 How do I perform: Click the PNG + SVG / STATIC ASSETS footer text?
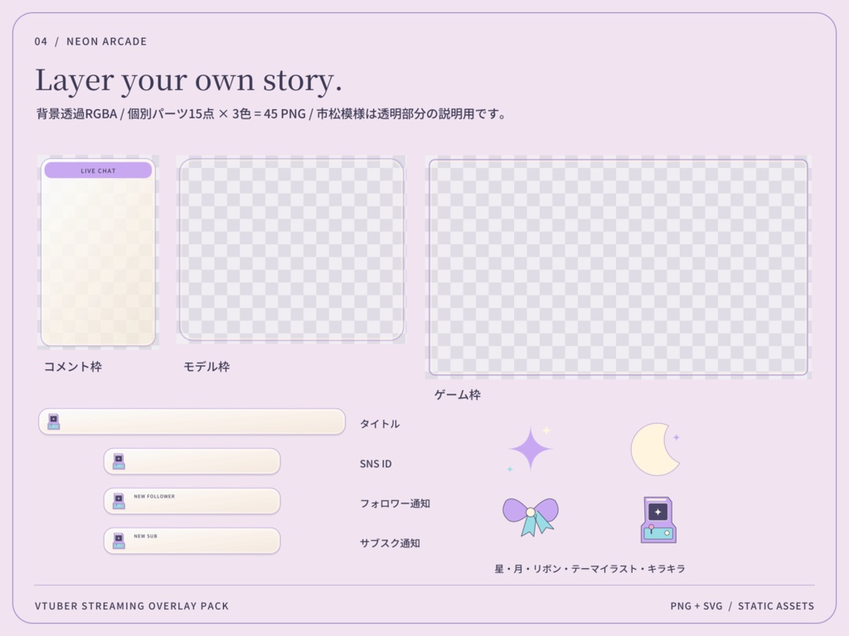(x=742, y=605)
